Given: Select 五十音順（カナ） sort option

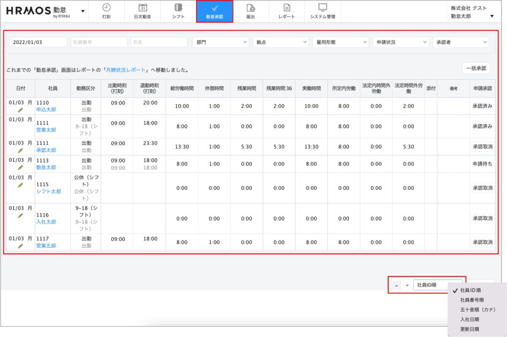Looking at the screenshot, I should [x=477, y=310].
